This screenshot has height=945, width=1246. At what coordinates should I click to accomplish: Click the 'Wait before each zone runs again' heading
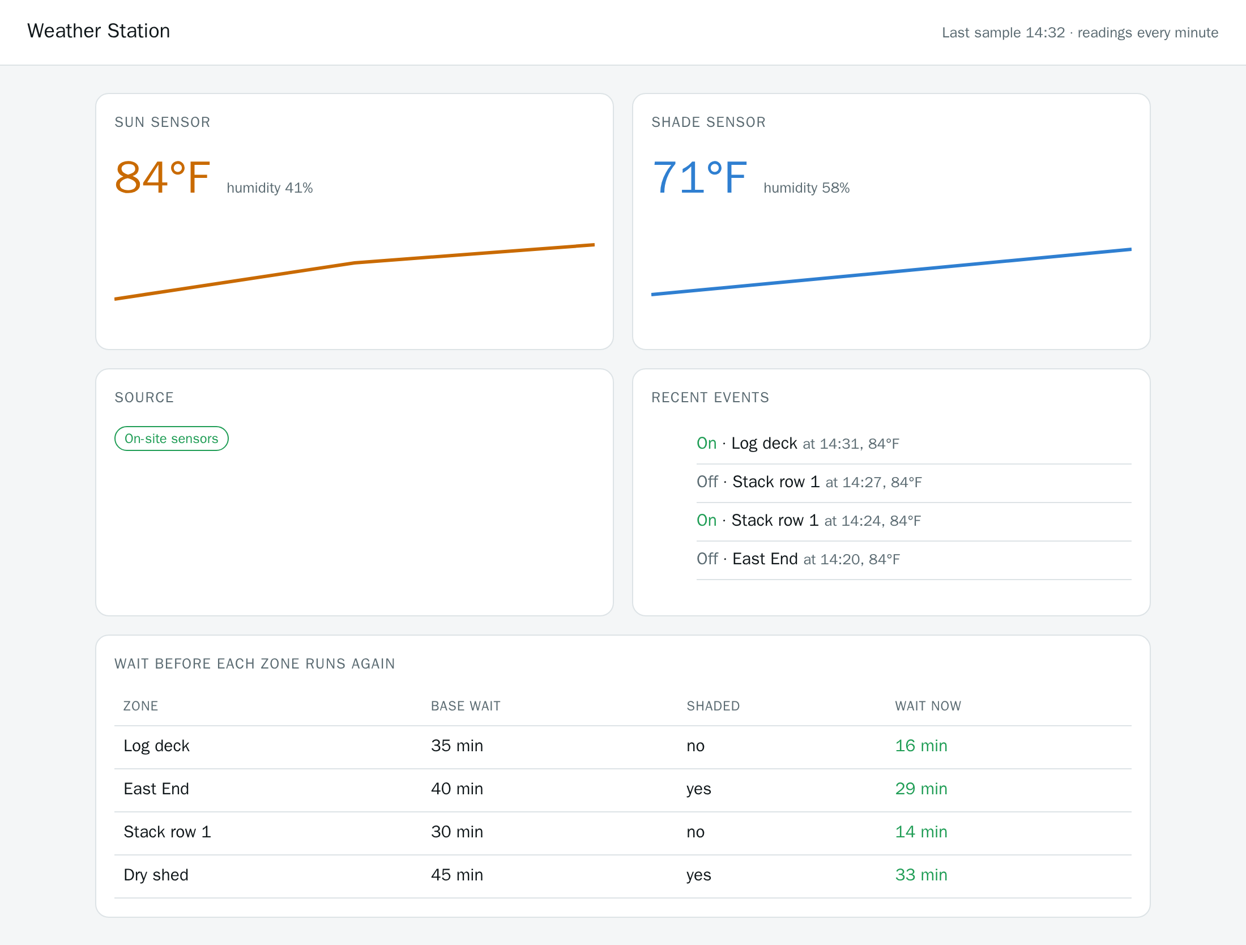255,664
